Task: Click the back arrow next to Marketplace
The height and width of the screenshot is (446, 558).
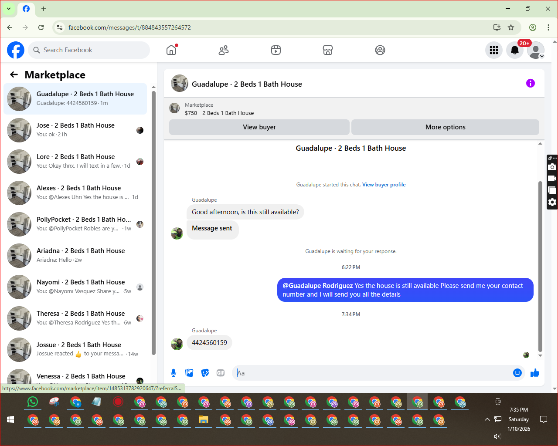Action: pyautogui.click(x=14, y=74)
